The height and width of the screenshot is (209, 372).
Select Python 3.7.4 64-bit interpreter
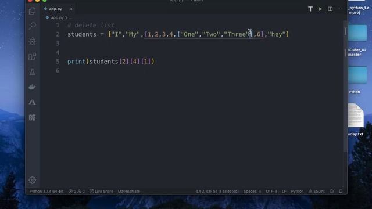pos(46,191)
